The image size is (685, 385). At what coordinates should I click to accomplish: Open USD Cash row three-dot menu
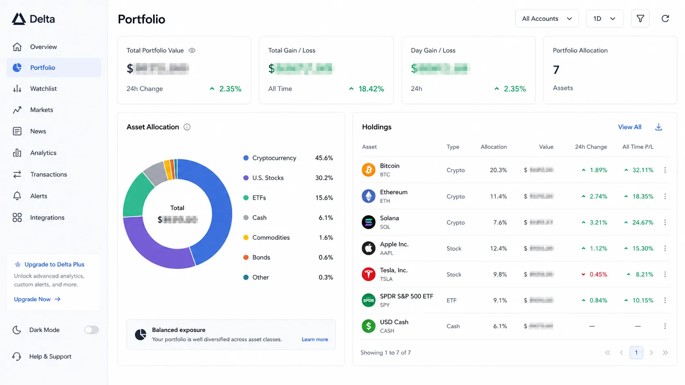pyautogui.click(x=665, y=326)
